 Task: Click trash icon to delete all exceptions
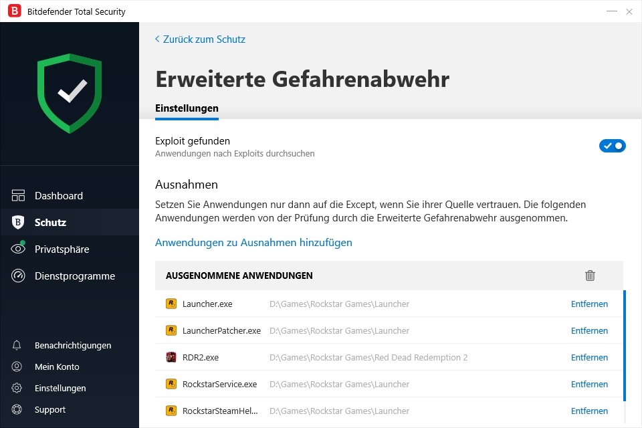coord(590,276)
